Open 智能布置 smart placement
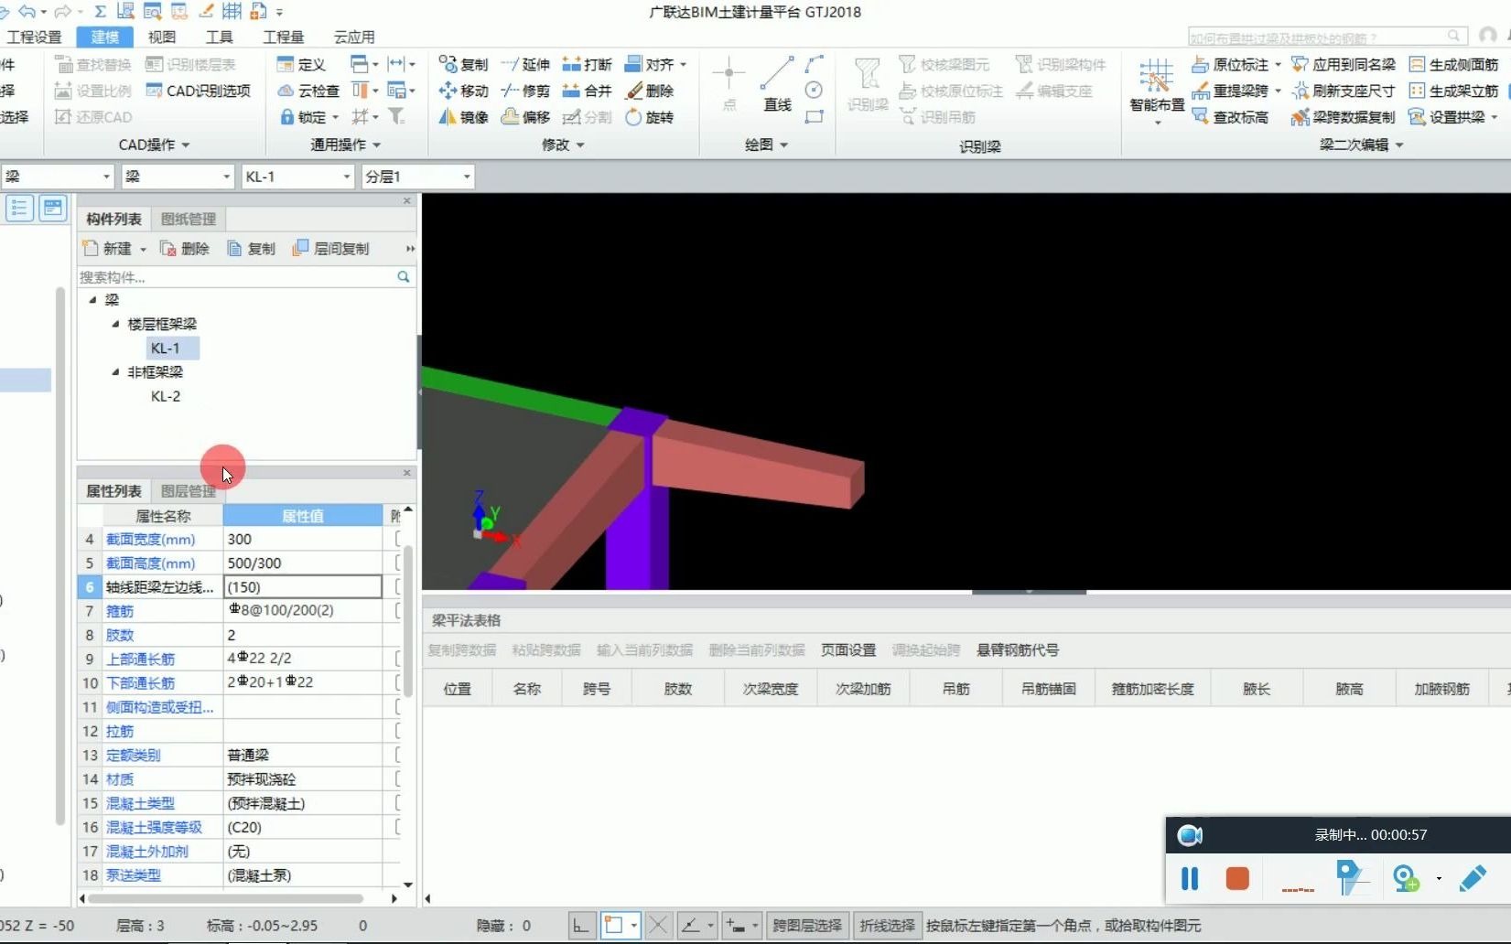This screenshot has width=1511, height=944. tap(1157, 91)
